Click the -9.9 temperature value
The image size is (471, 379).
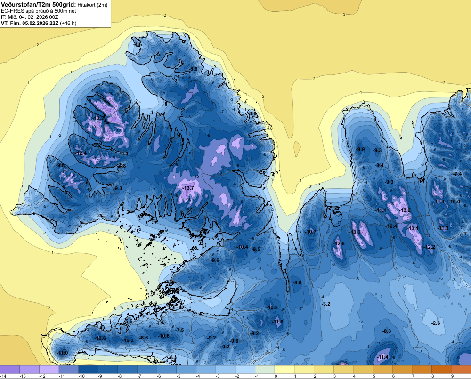coord(360,149)
